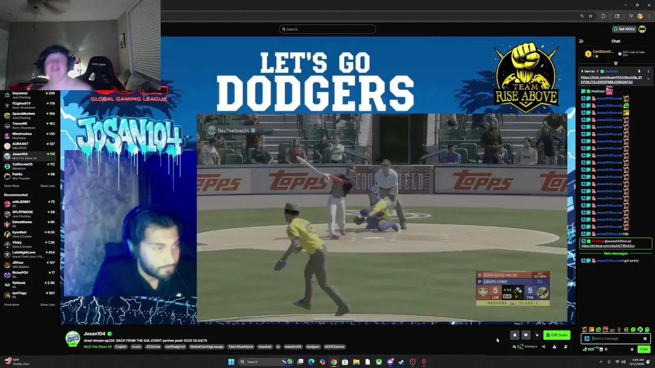The image size is (655, 368).
Task: Click the pin icon on pinned message
Action: tap(639, 71)
